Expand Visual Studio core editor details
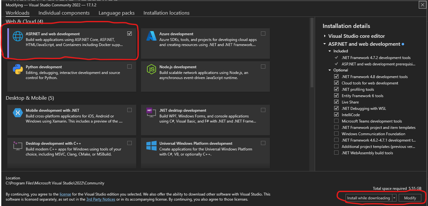The image size is (428, 206). 325,36
